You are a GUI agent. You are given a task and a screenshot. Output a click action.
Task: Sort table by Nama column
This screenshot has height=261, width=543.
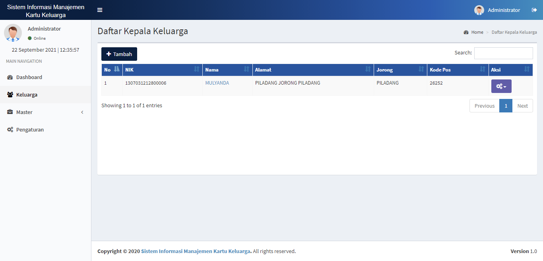point(227,70)
